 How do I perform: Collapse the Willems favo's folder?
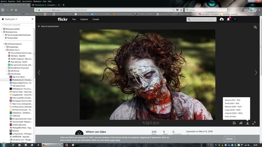coord(5,50)
